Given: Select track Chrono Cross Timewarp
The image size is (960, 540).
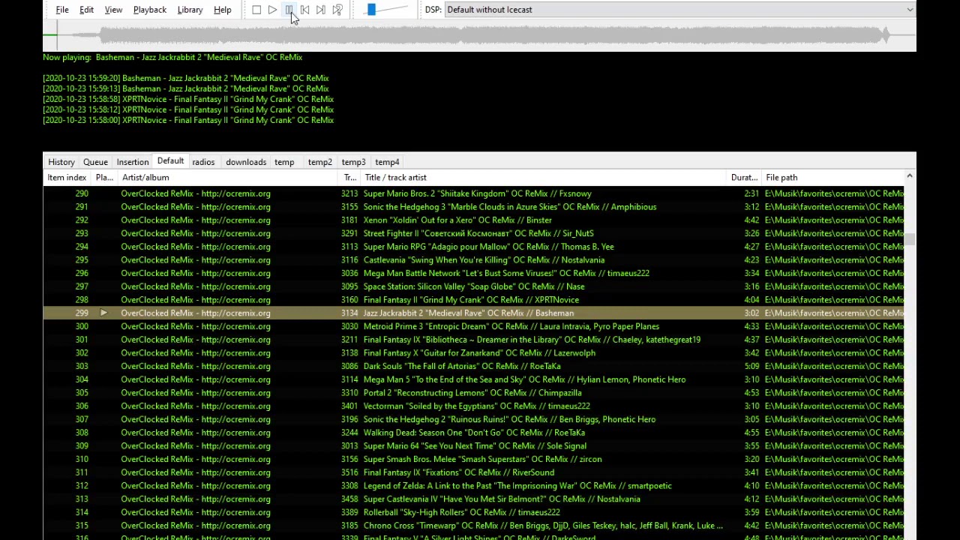Looking at the screenshot, I should 473,526.
